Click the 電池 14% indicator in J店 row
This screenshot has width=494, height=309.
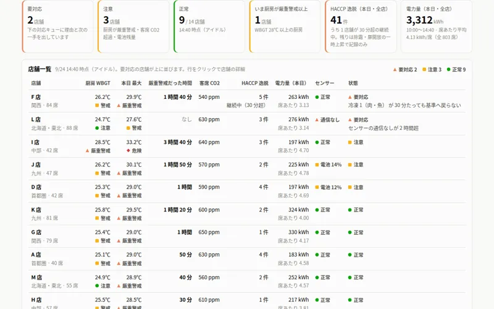click(x=329, y=164)
